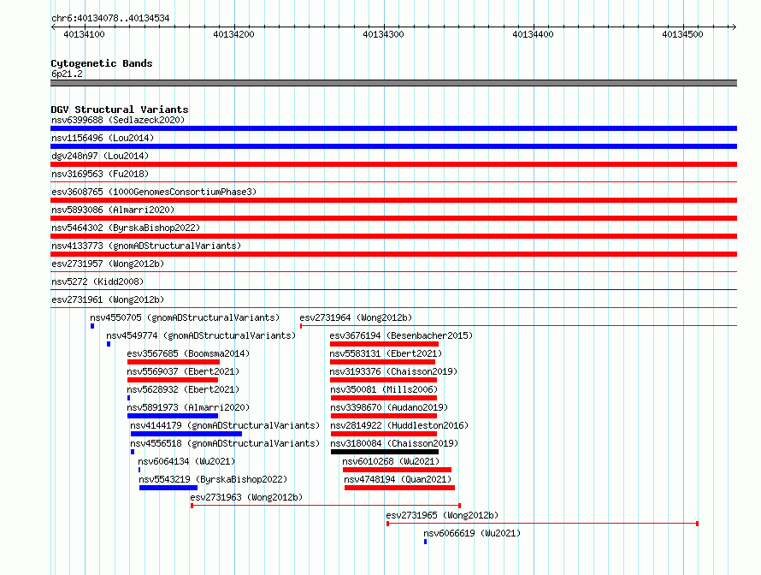Select nsv5628932 (Ebert2021) label
Screen dimensions: 761x575
click(x=183, y=389)
